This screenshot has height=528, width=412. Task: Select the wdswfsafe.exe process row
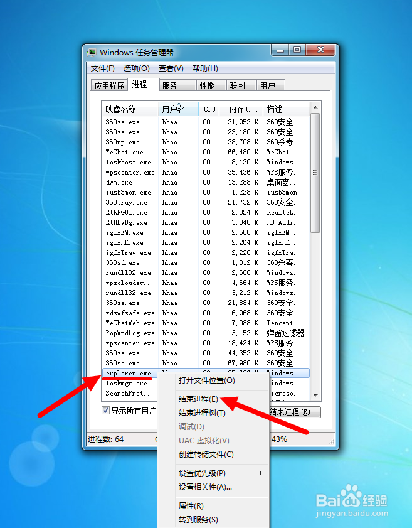pos(206,313)
